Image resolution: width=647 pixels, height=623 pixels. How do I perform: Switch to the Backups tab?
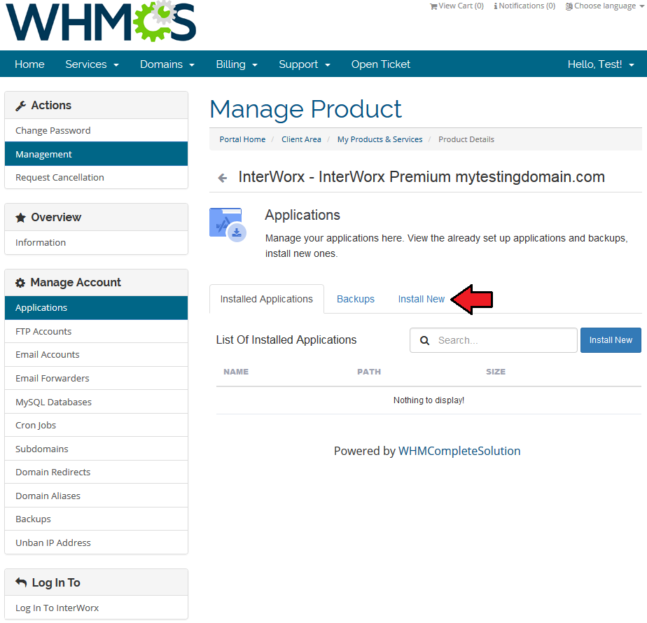[356, 299]
